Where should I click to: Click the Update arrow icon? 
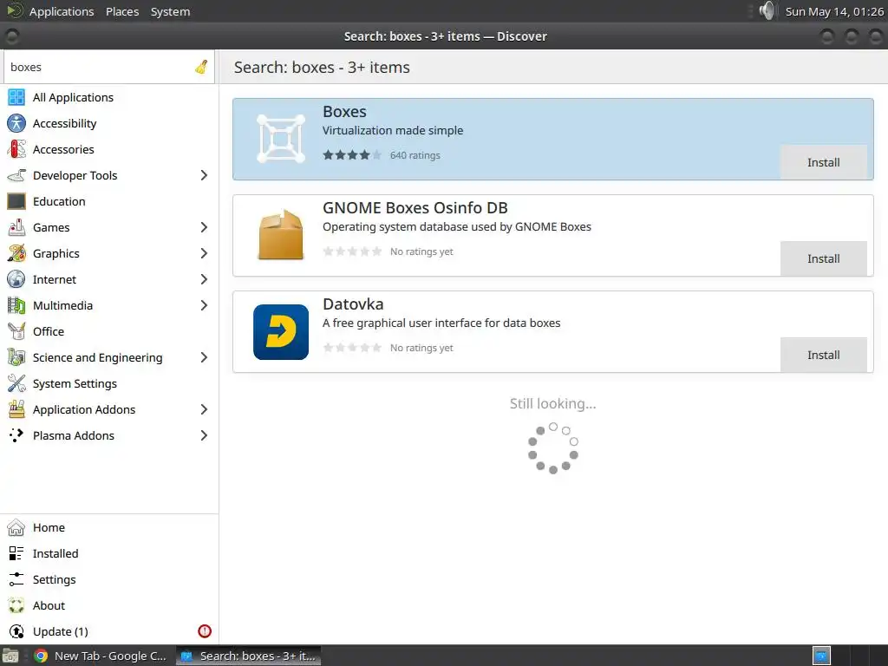tap(16, 632)
